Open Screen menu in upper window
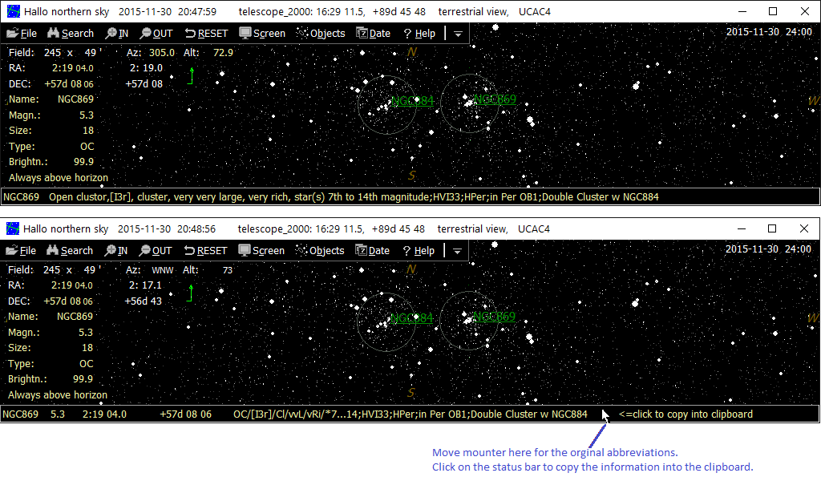Viewport: 821px width, 477px height. [x=261, y=33]
